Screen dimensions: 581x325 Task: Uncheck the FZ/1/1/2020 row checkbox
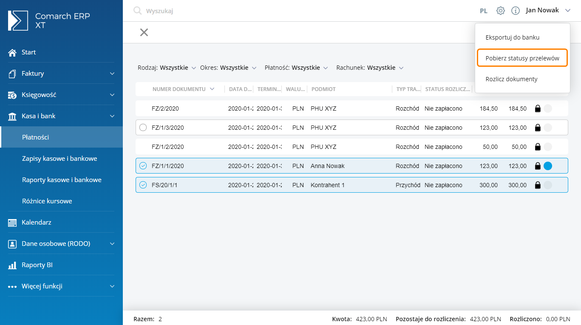click(143, 166)
